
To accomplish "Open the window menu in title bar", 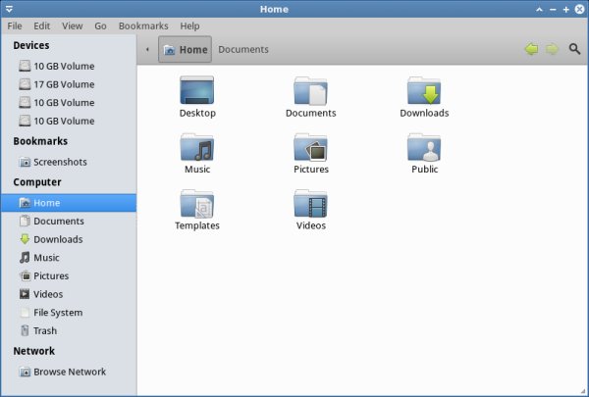I will tap(8, 9).
